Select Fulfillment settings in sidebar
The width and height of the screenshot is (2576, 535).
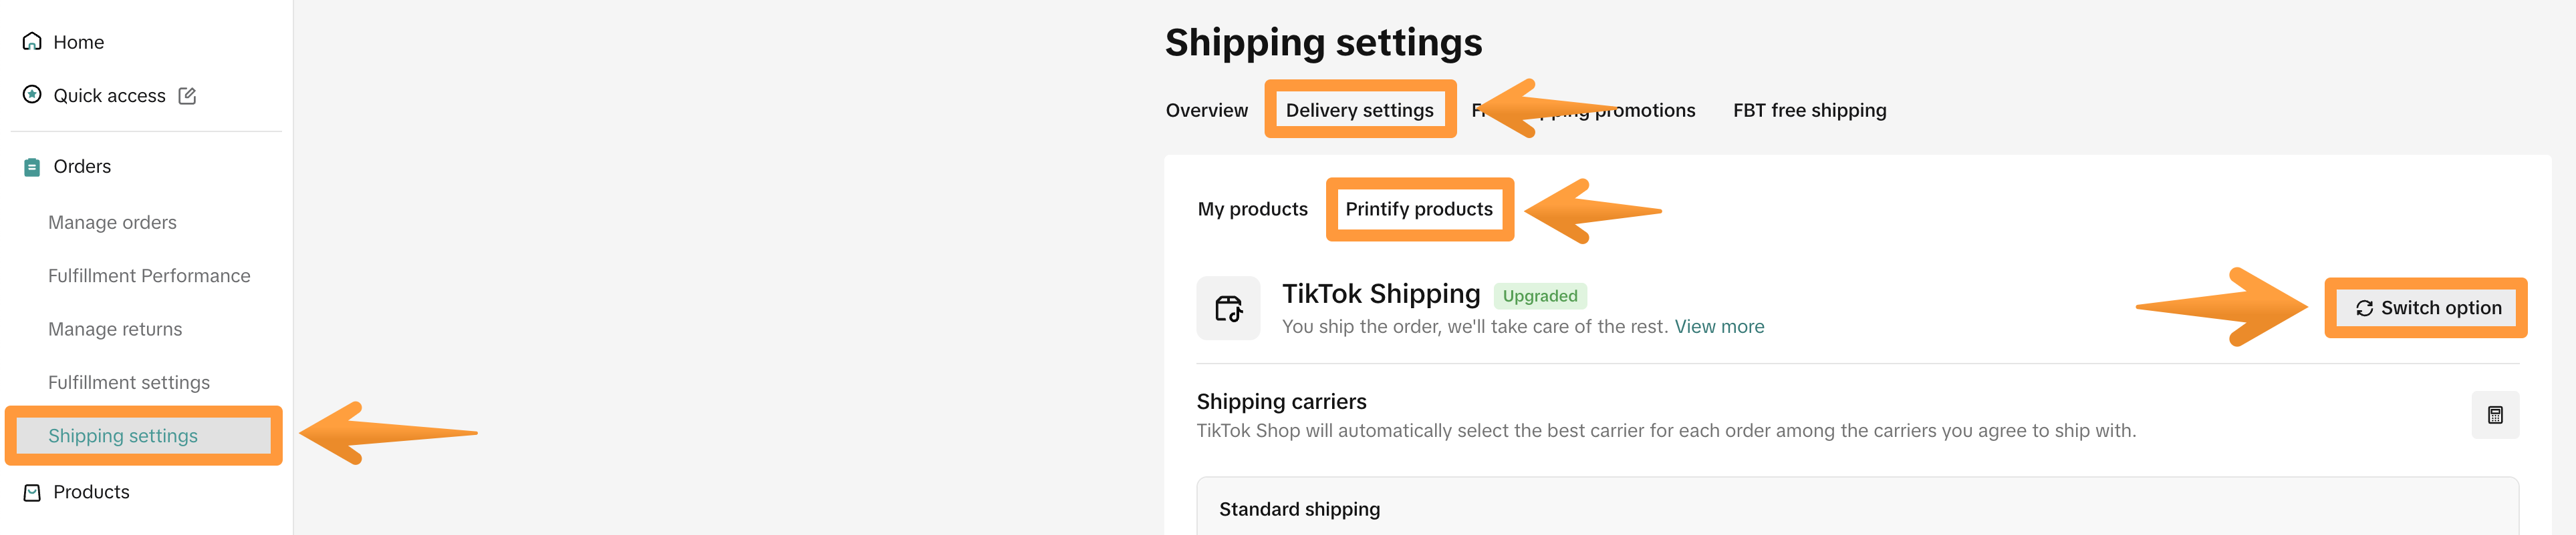(129, 382)
